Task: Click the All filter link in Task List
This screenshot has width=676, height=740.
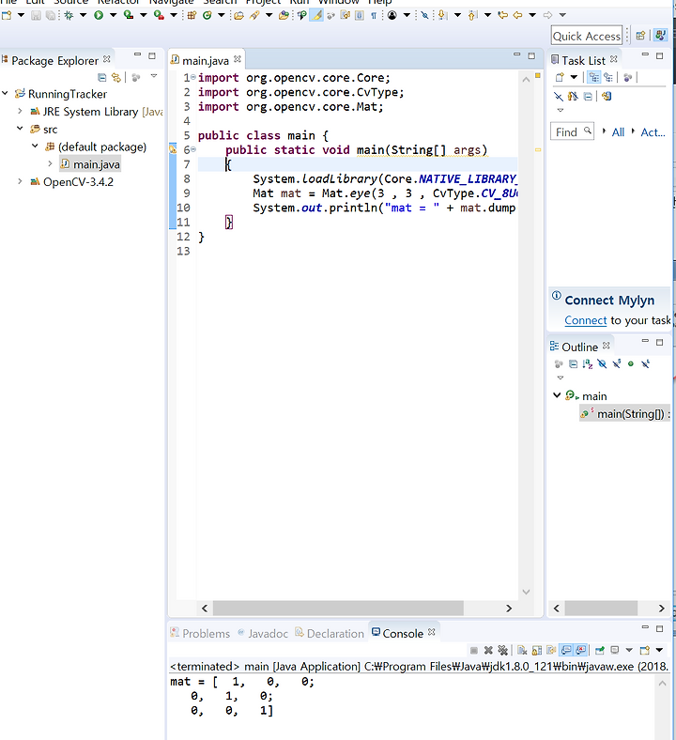Action: [x=618, y=132]
